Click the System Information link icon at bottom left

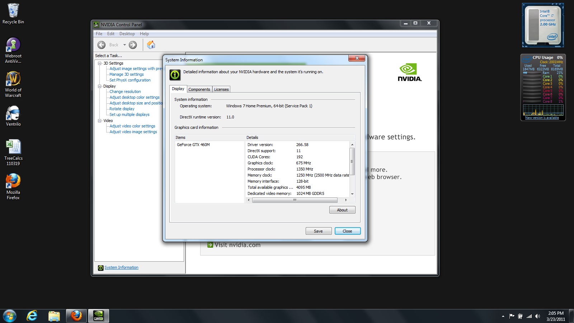(x=100, y=268)
